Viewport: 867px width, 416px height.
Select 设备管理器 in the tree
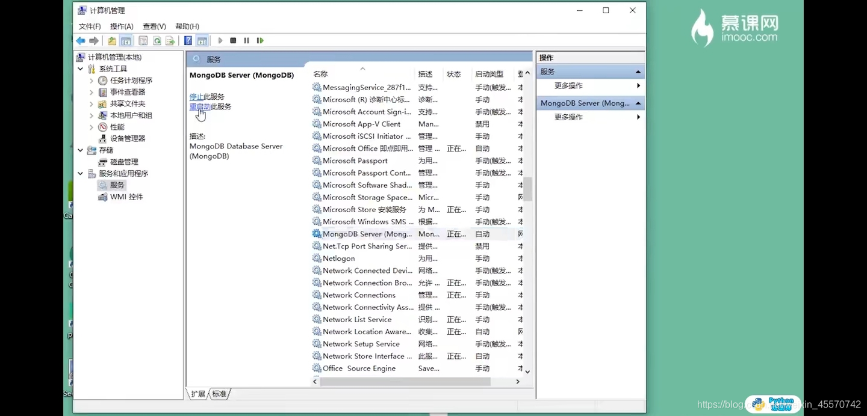(128, 139)
